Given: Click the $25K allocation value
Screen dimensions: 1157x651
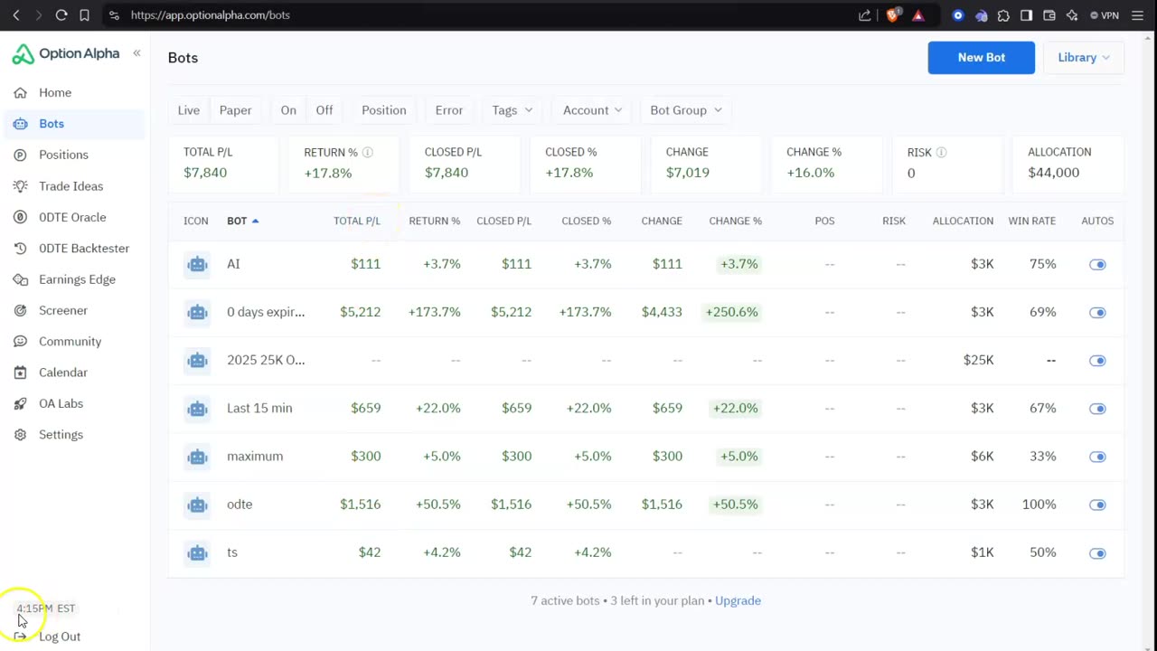Looking at the screenshot, I should [x=978, y=360].
